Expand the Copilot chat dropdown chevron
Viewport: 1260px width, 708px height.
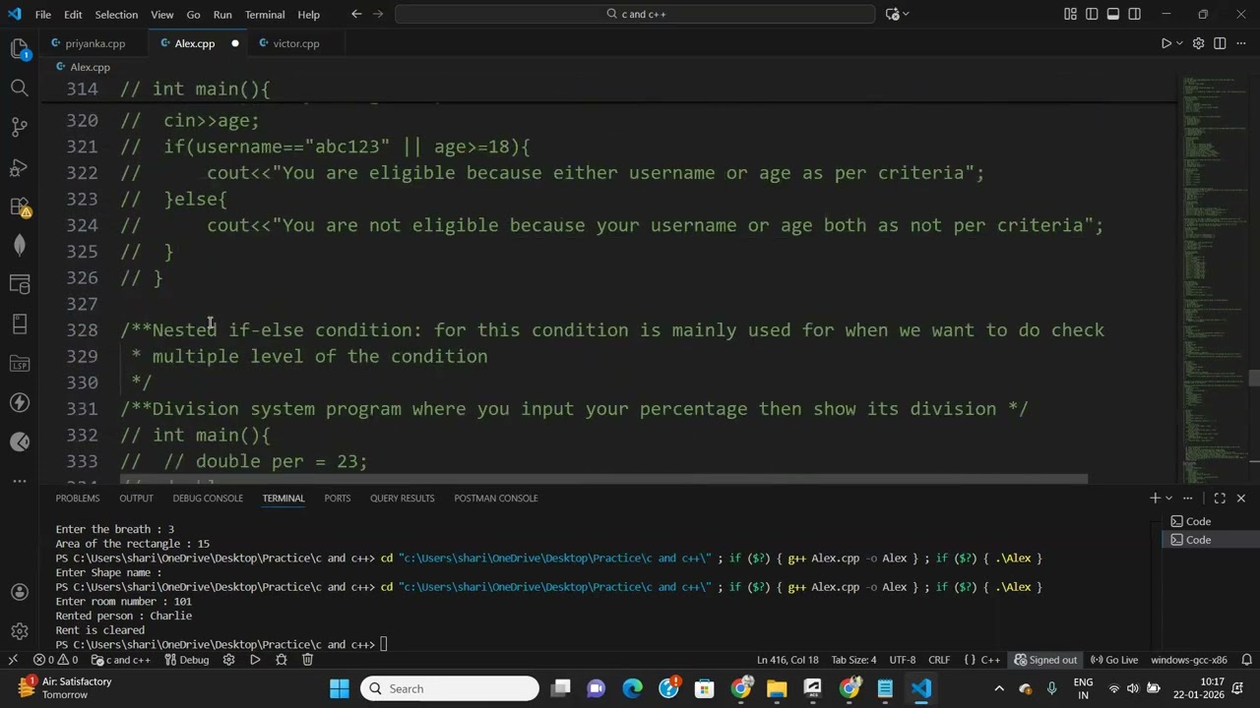(x=906, y=14)
